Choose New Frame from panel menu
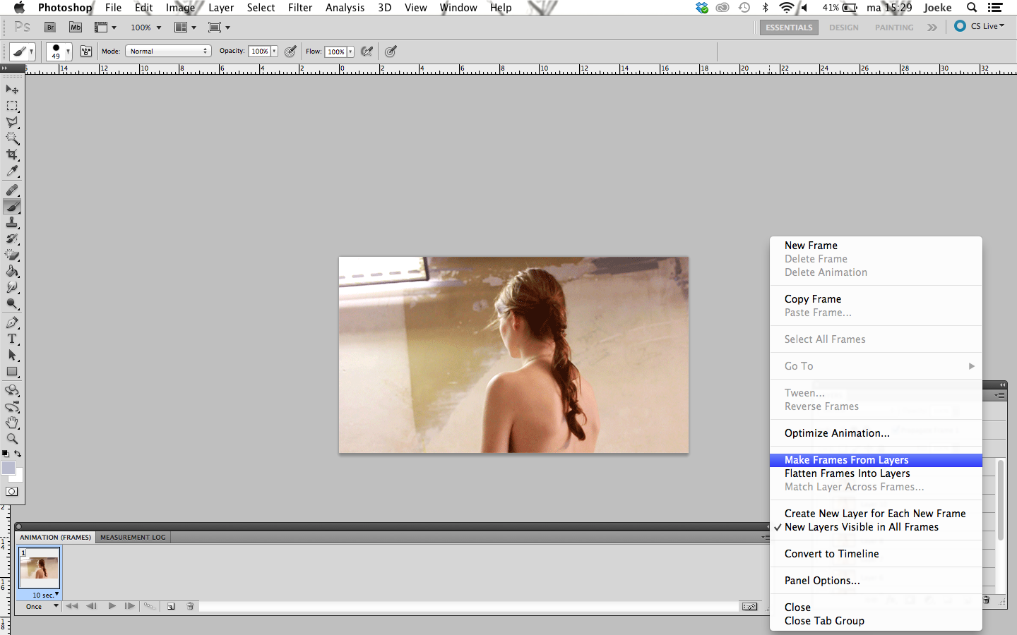This screenshot has height=635, width=1017. coord(876,246)
